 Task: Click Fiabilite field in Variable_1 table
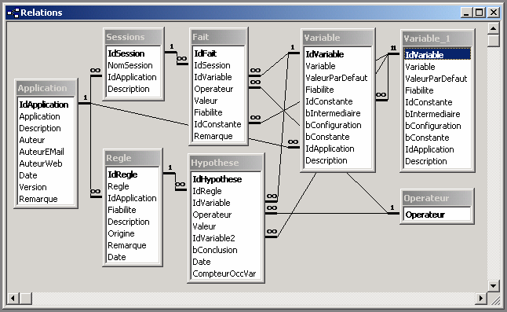tap(419, 90)
